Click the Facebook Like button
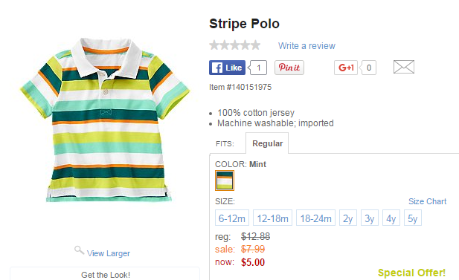Image resolution: width=459 pixels, height=280 pixels. pos(227,68)
